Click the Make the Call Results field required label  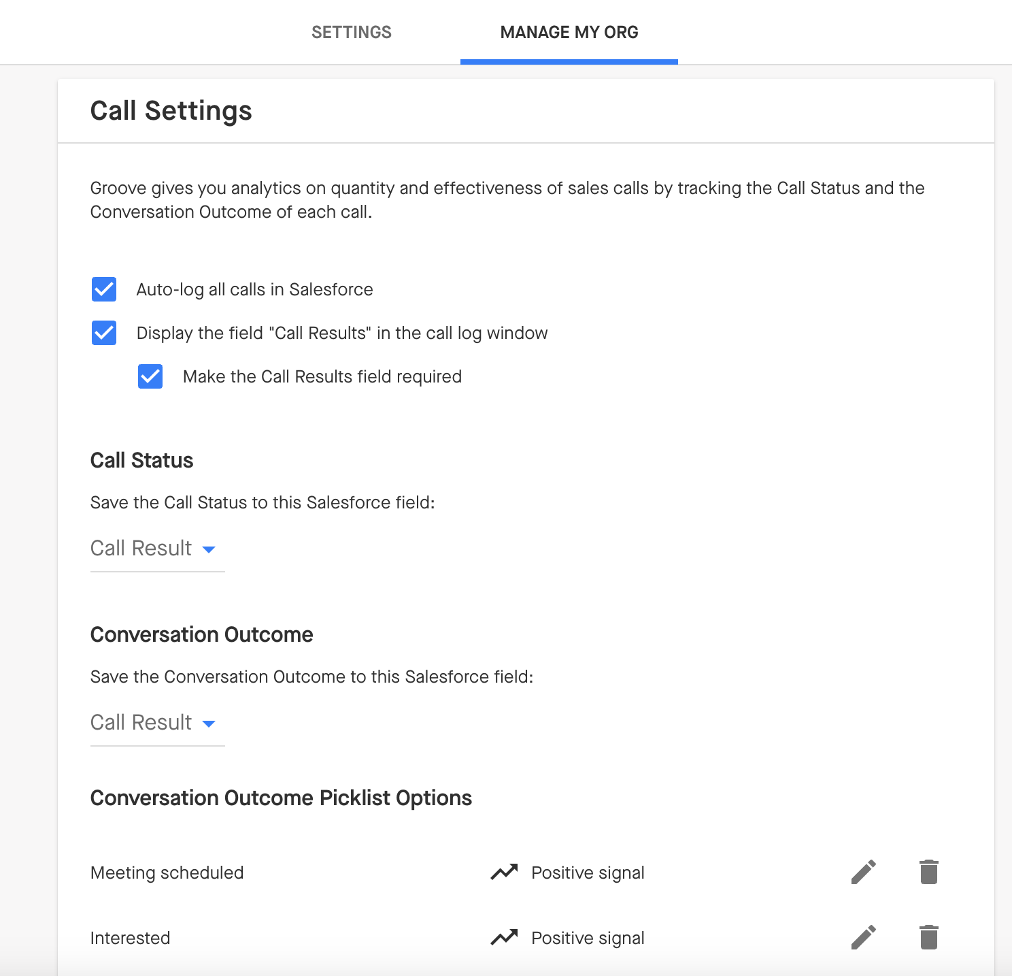[x=322, y=376]
